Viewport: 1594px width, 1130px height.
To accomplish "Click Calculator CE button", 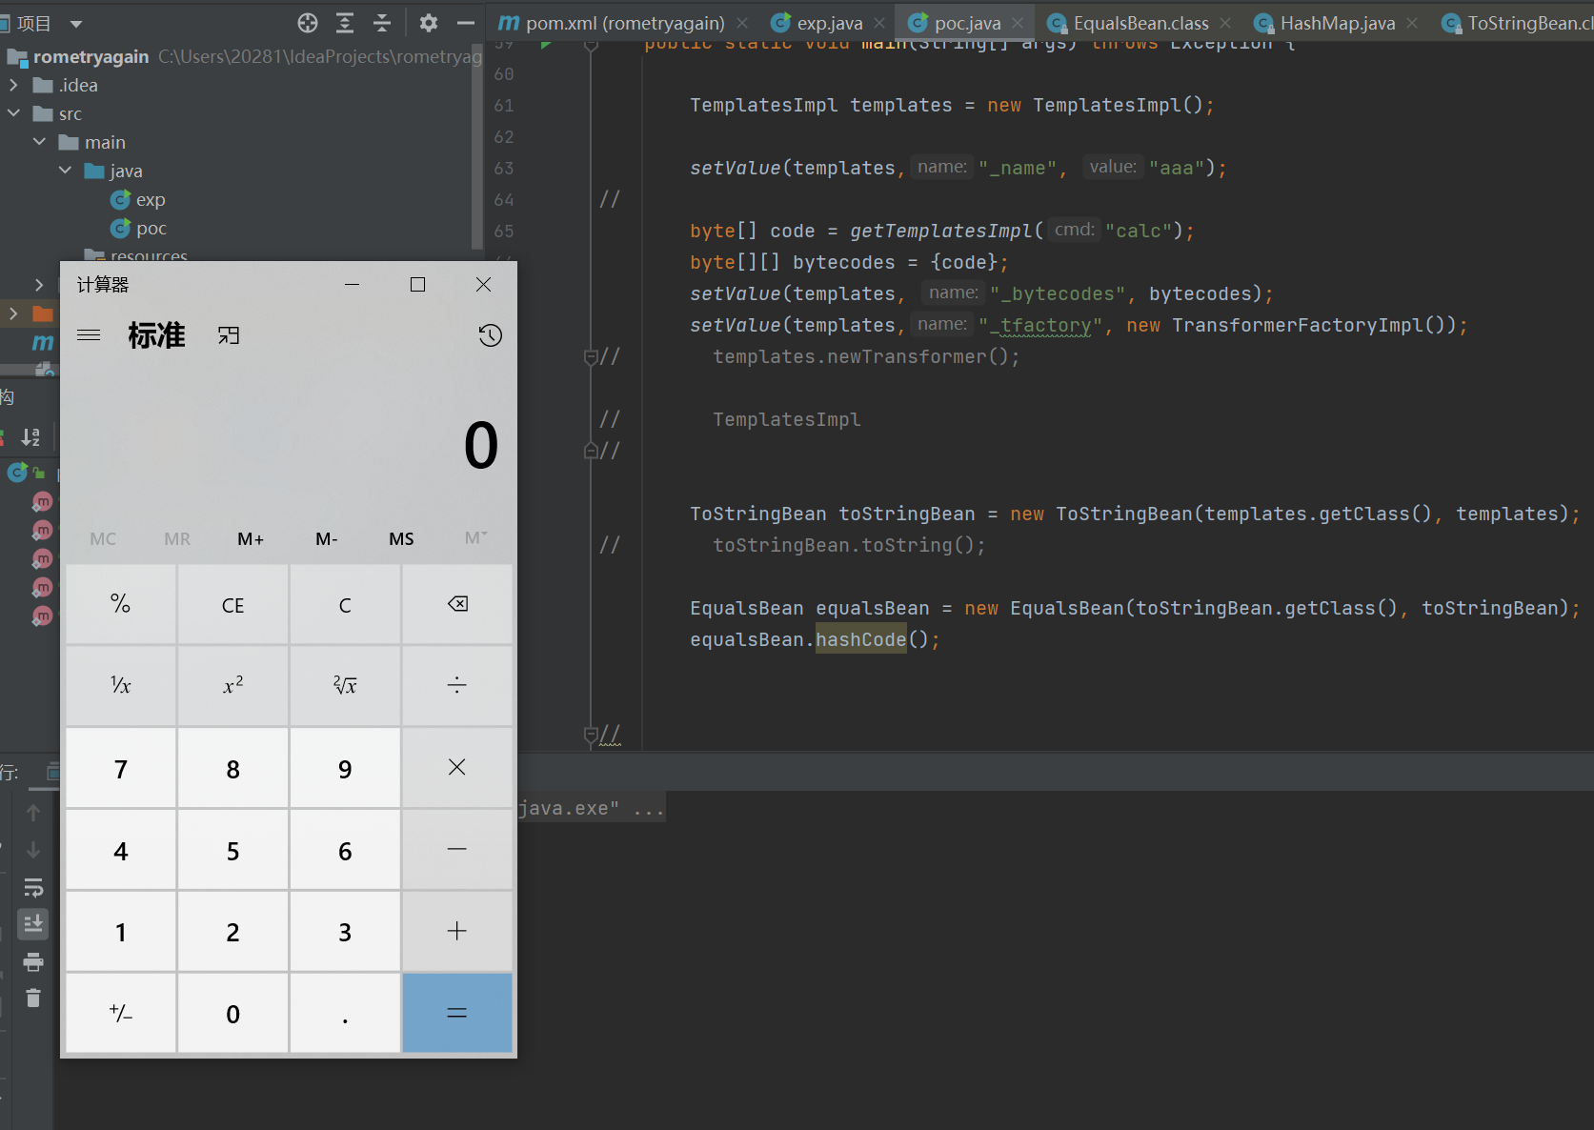I will [x=233, y=604].
